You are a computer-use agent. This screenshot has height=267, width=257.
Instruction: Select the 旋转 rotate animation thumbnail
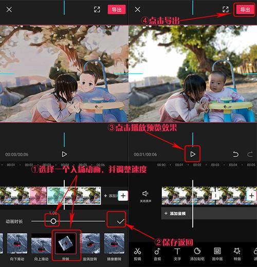click(66, 243)
